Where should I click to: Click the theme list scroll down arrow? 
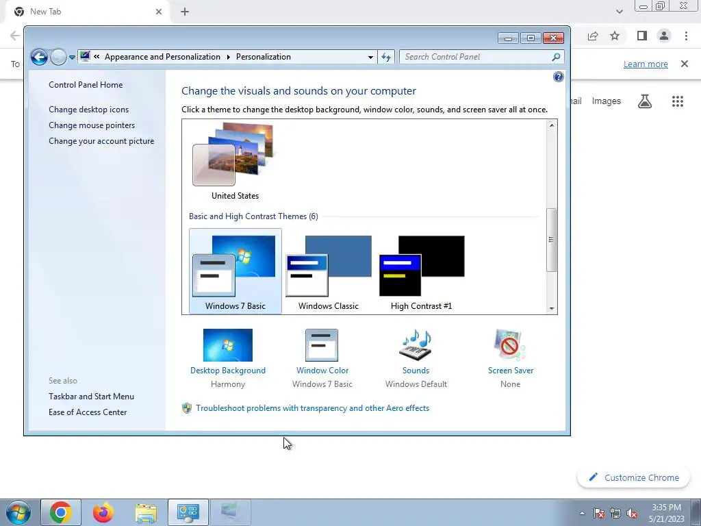552,309
